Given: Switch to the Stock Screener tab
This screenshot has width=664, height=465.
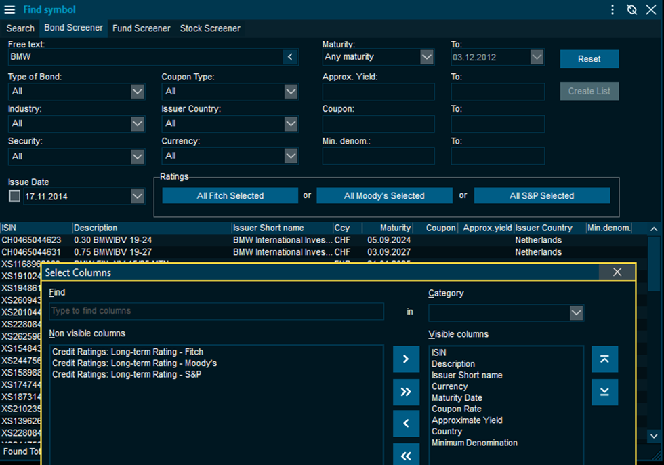Looking at the screenshot, I should (x=210, y=28).
